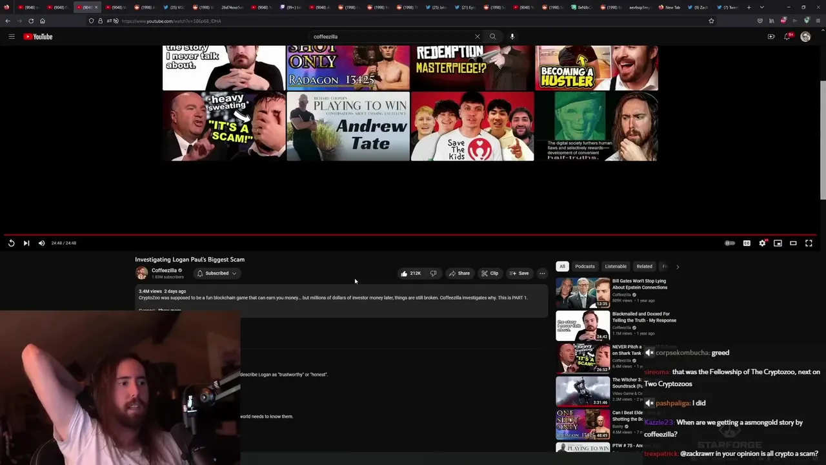Open more actions three-dot menu

tap(542, 273)
